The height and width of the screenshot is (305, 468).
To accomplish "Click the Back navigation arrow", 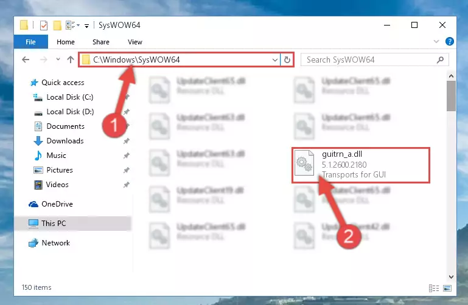I will click(x=26, y=60).
